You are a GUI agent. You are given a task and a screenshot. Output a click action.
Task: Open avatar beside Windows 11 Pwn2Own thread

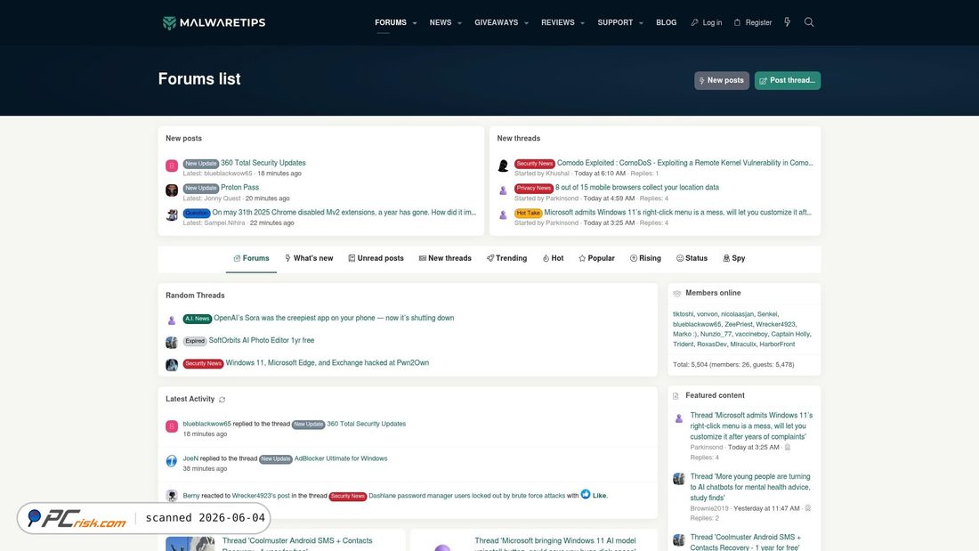(172, 364)
